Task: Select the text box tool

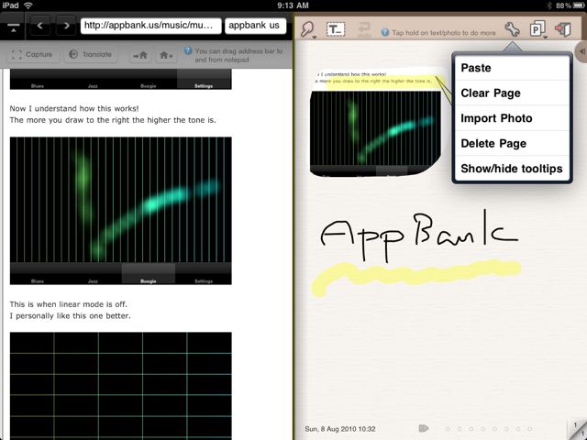Action: pos(336,29)
